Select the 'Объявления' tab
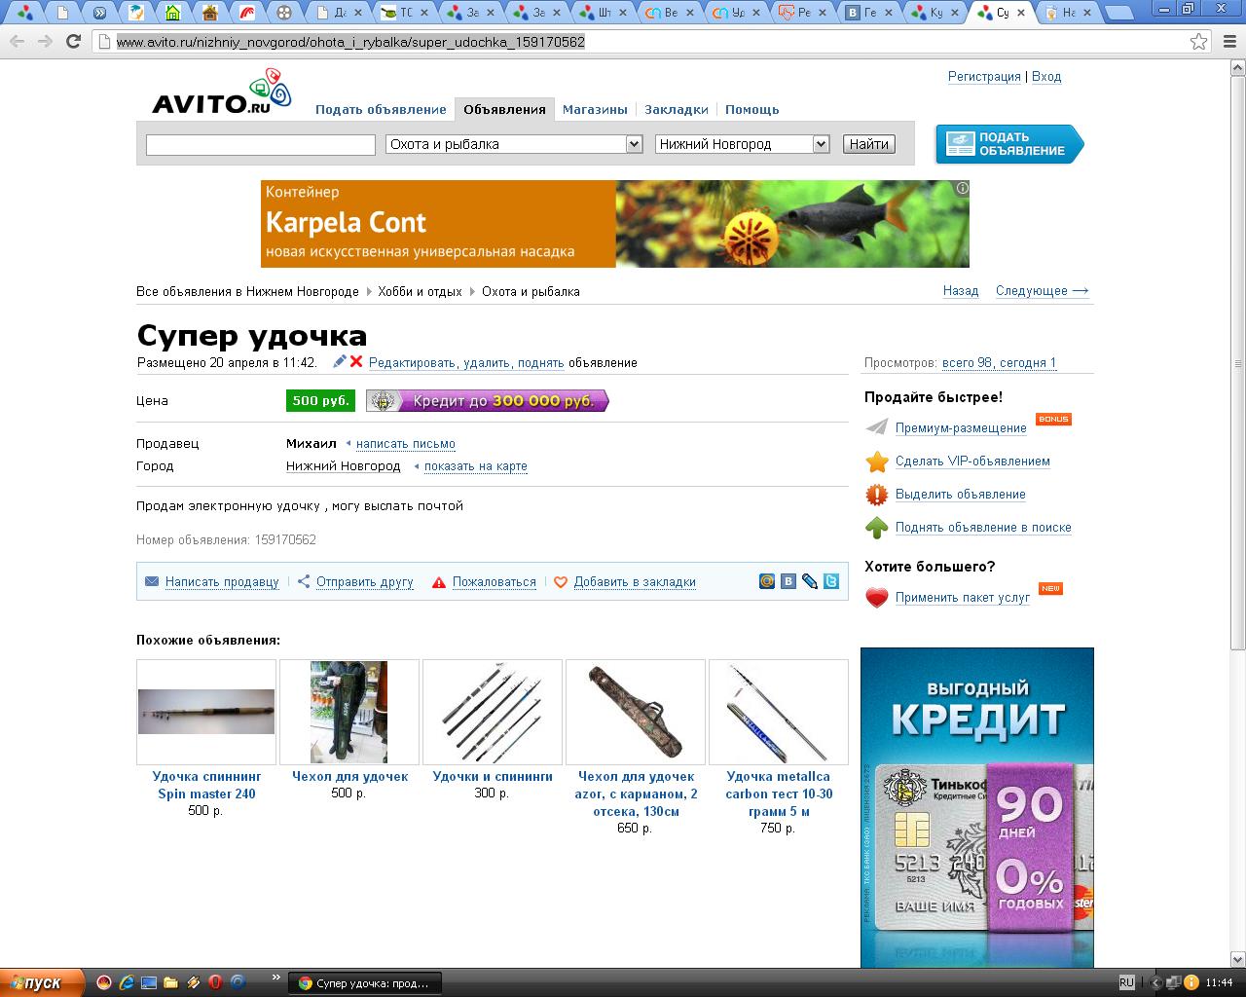The width and height of the screenshot is (1246, 997). click(504, 109)
